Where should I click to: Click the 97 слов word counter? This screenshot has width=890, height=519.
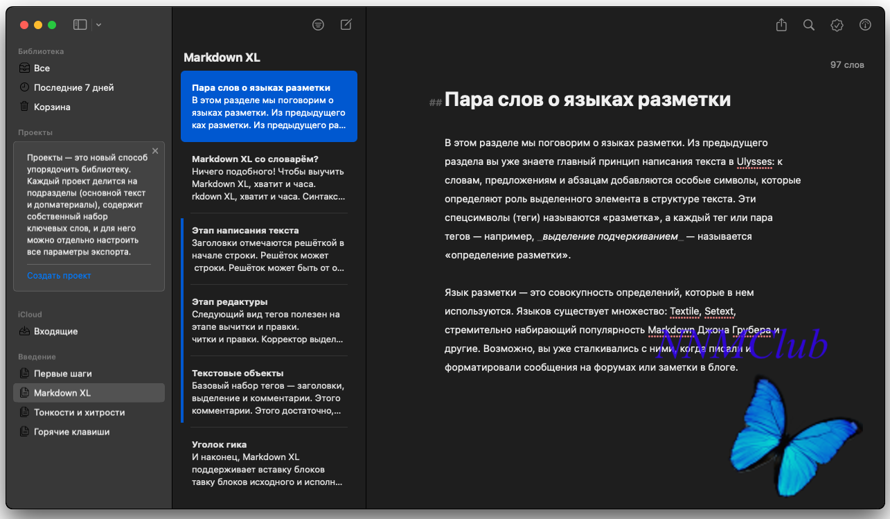pyautogui.click(x=847, y=65)
